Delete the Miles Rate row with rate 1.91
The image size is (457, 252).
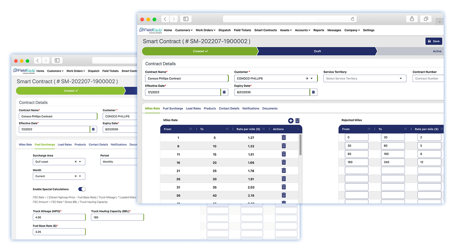click(x=284, y=179)
